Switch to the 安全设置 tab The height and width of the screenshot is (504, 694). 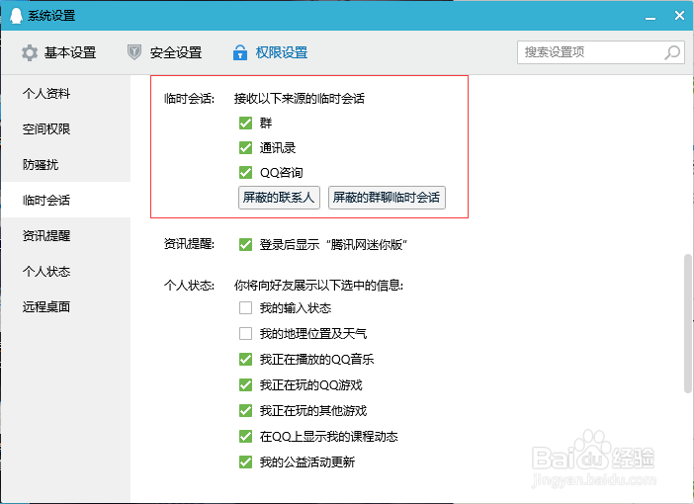pyautogui.click(x=165, y=52)
